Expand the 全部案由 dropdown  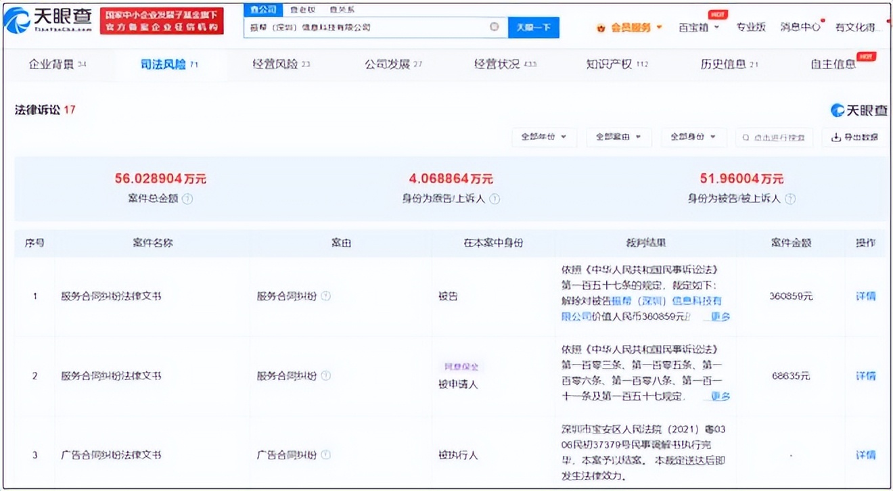(618, 137)
